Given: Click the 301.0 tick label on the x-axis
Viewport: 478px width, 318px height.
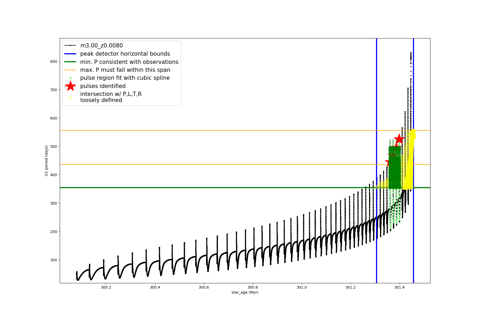Looking at the screenshot, I should (x=302, y=287).
